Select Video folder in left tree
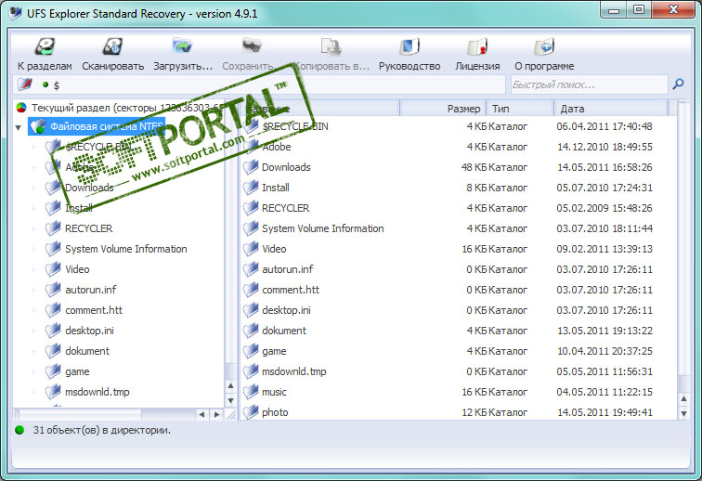Screen dimensions: 702x481 point(77,269)
